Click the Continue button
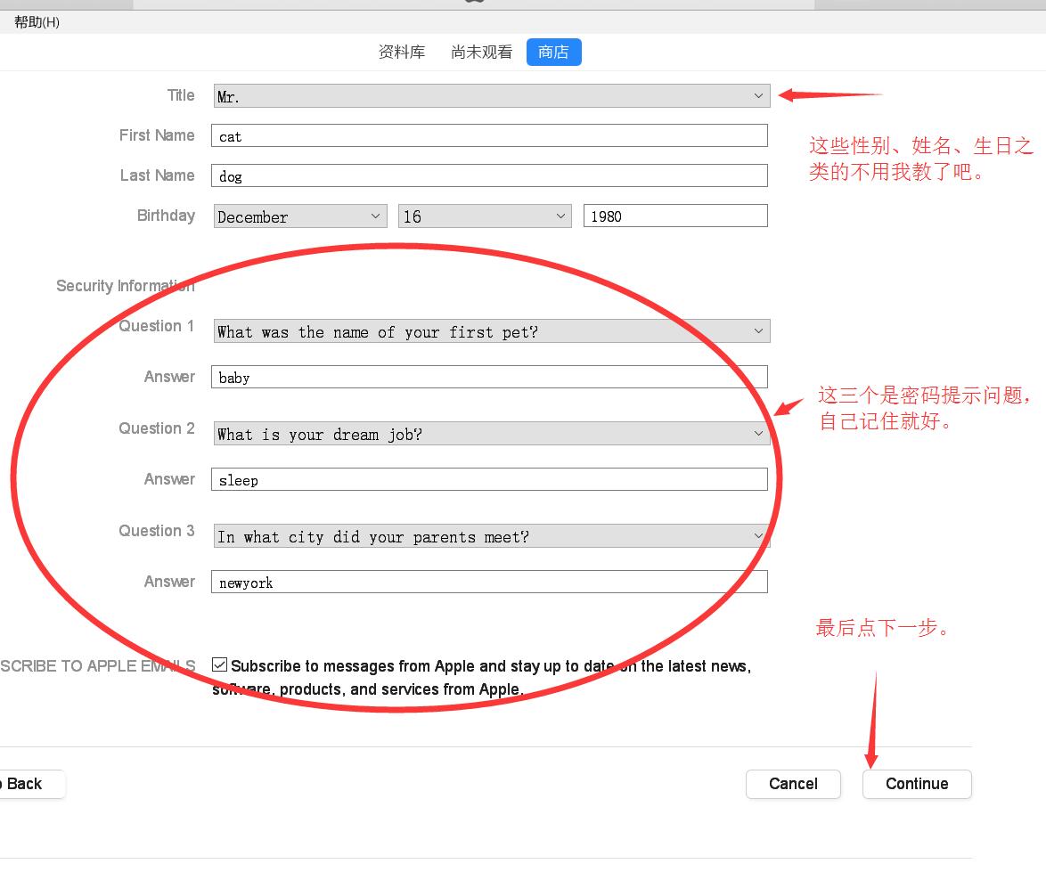Image resolution: width=1046 pixels, height=872 pixels. [916, 784]
